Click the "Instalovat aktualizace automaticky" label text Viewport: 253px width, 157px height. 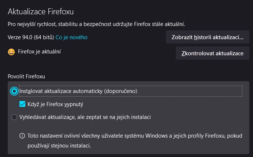[x=61, y=91]
